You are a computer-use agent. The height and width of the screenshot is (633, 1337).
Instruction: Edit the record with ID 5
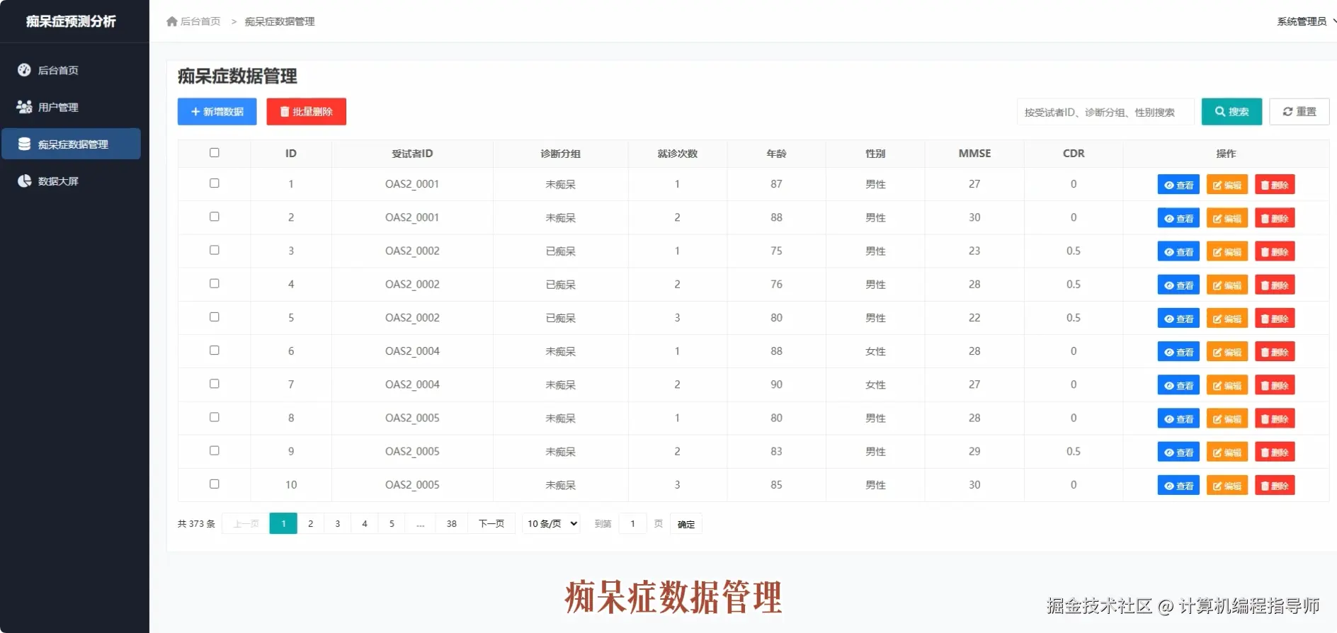coord(1227,319)
